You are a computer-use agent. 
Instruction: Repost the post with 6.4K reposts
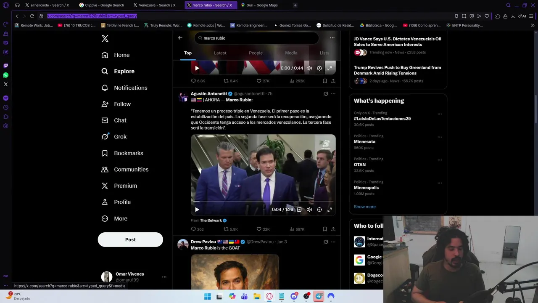tap(231, 81)
